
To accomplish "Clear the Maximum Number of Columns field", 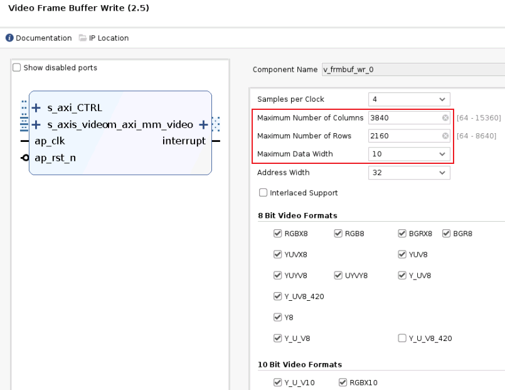I will coord(445,118).
